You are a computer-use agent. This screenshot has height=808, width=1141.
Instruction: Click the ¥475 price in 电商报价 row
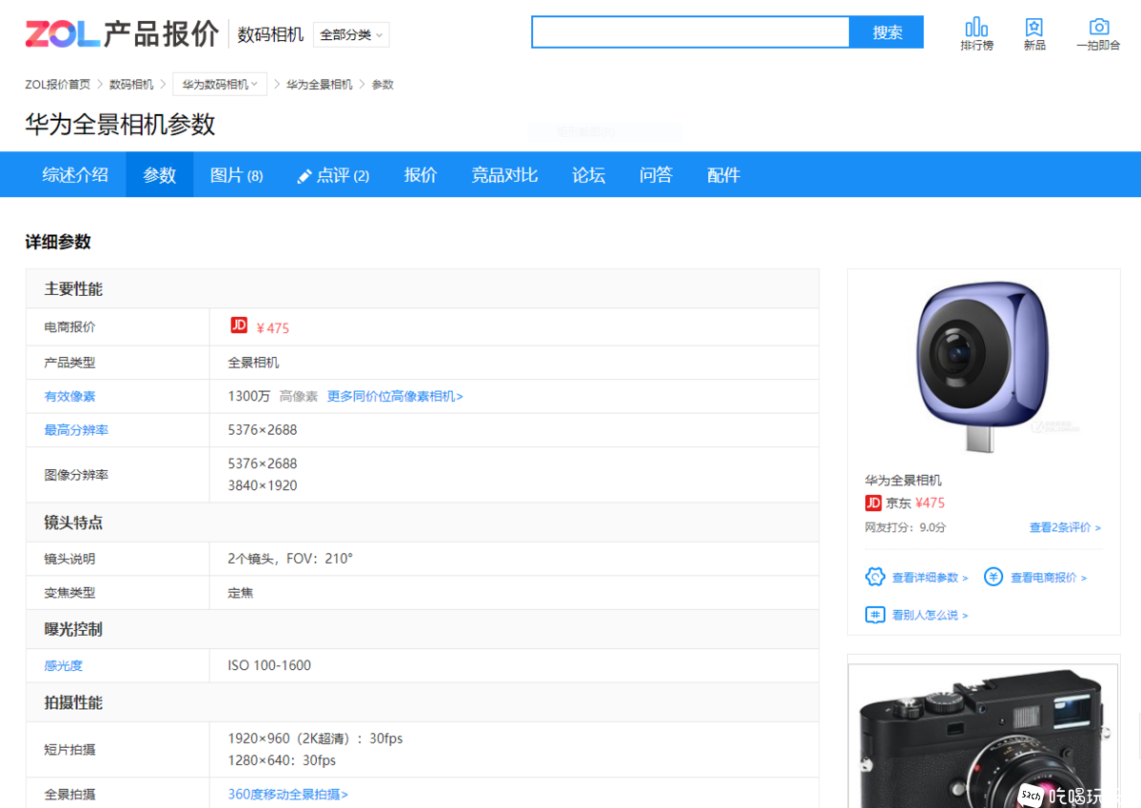coord(273,328)
